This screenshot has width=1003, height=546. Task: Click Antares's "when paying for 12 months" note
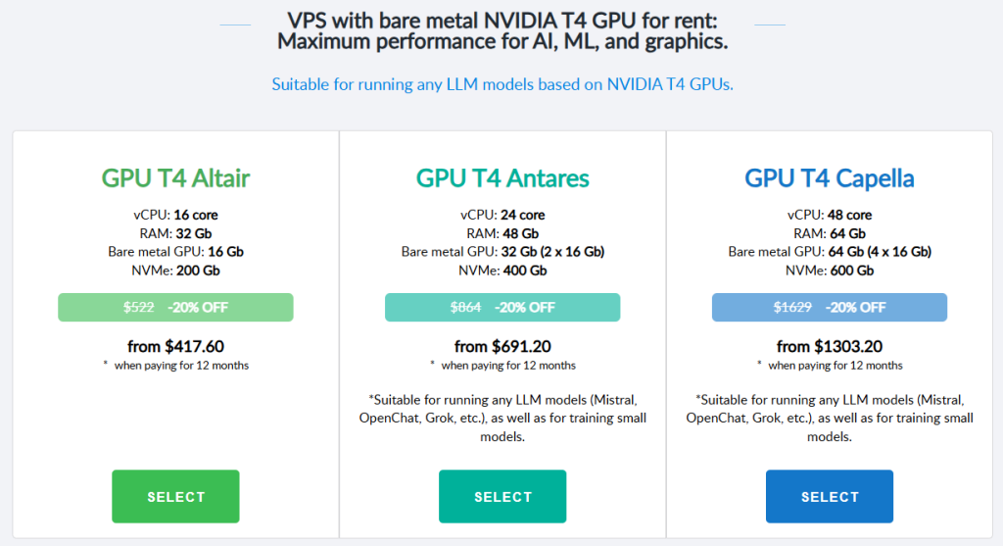tap(507, 366)
